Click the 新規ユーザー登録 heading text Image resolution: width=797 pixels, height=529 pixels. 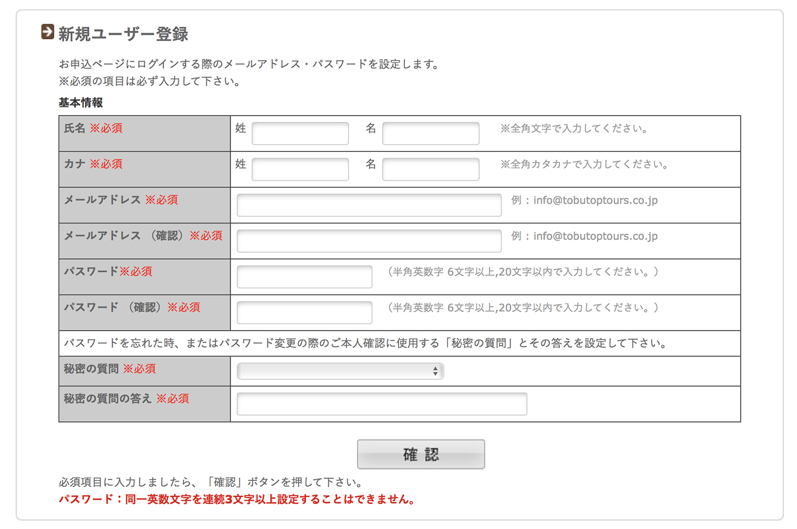[x=123, y=34]
